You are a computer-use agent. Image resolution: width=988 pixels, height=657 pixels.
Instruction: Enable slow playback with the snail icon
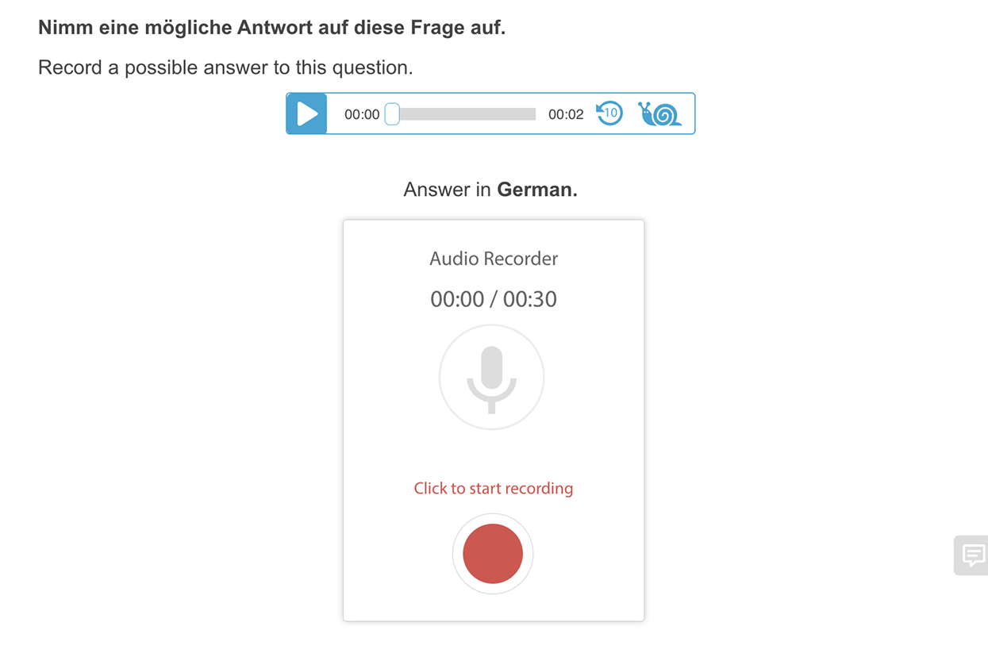(659, 113)
